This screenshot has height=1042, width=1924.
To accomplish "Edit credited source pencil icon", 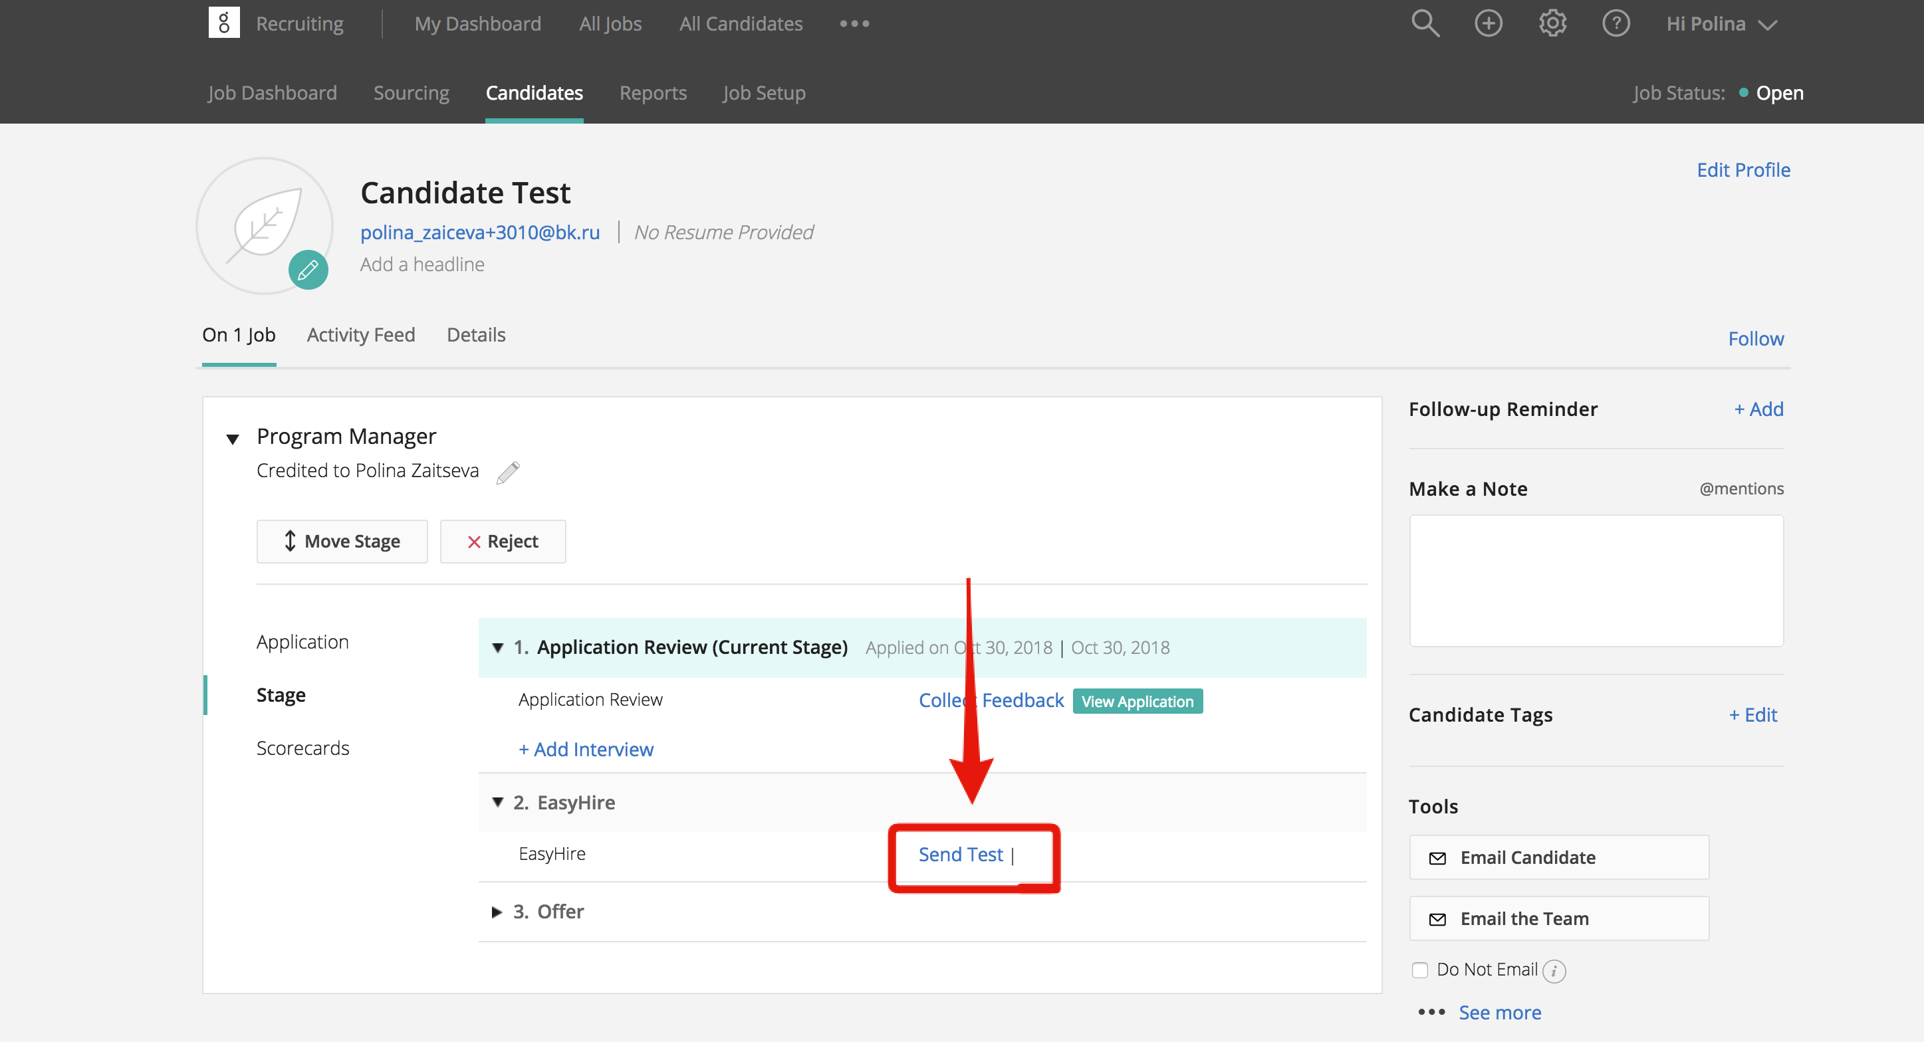I will click(508, 472).
